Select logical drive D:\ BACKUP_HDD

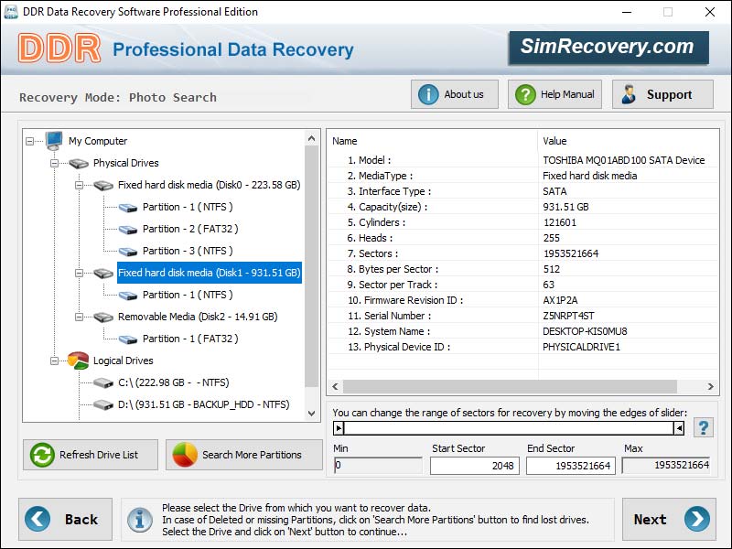pyautogui.click(x=203, y=404)
